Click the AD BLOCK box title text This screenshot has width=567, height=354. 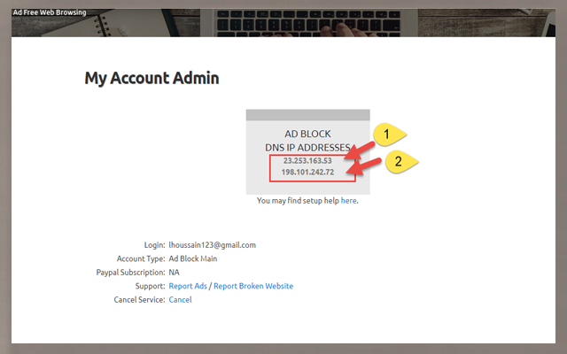(307, 134)
